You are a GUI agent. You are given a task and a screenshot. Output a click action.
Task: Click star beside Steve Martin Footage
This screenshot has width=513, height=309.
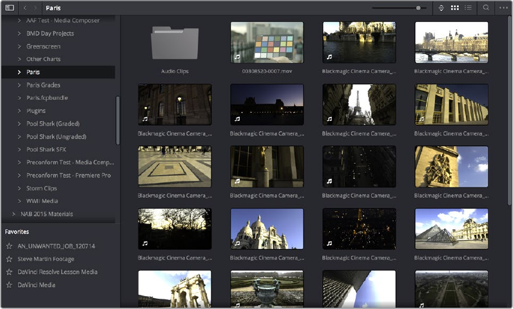(9, 259)
